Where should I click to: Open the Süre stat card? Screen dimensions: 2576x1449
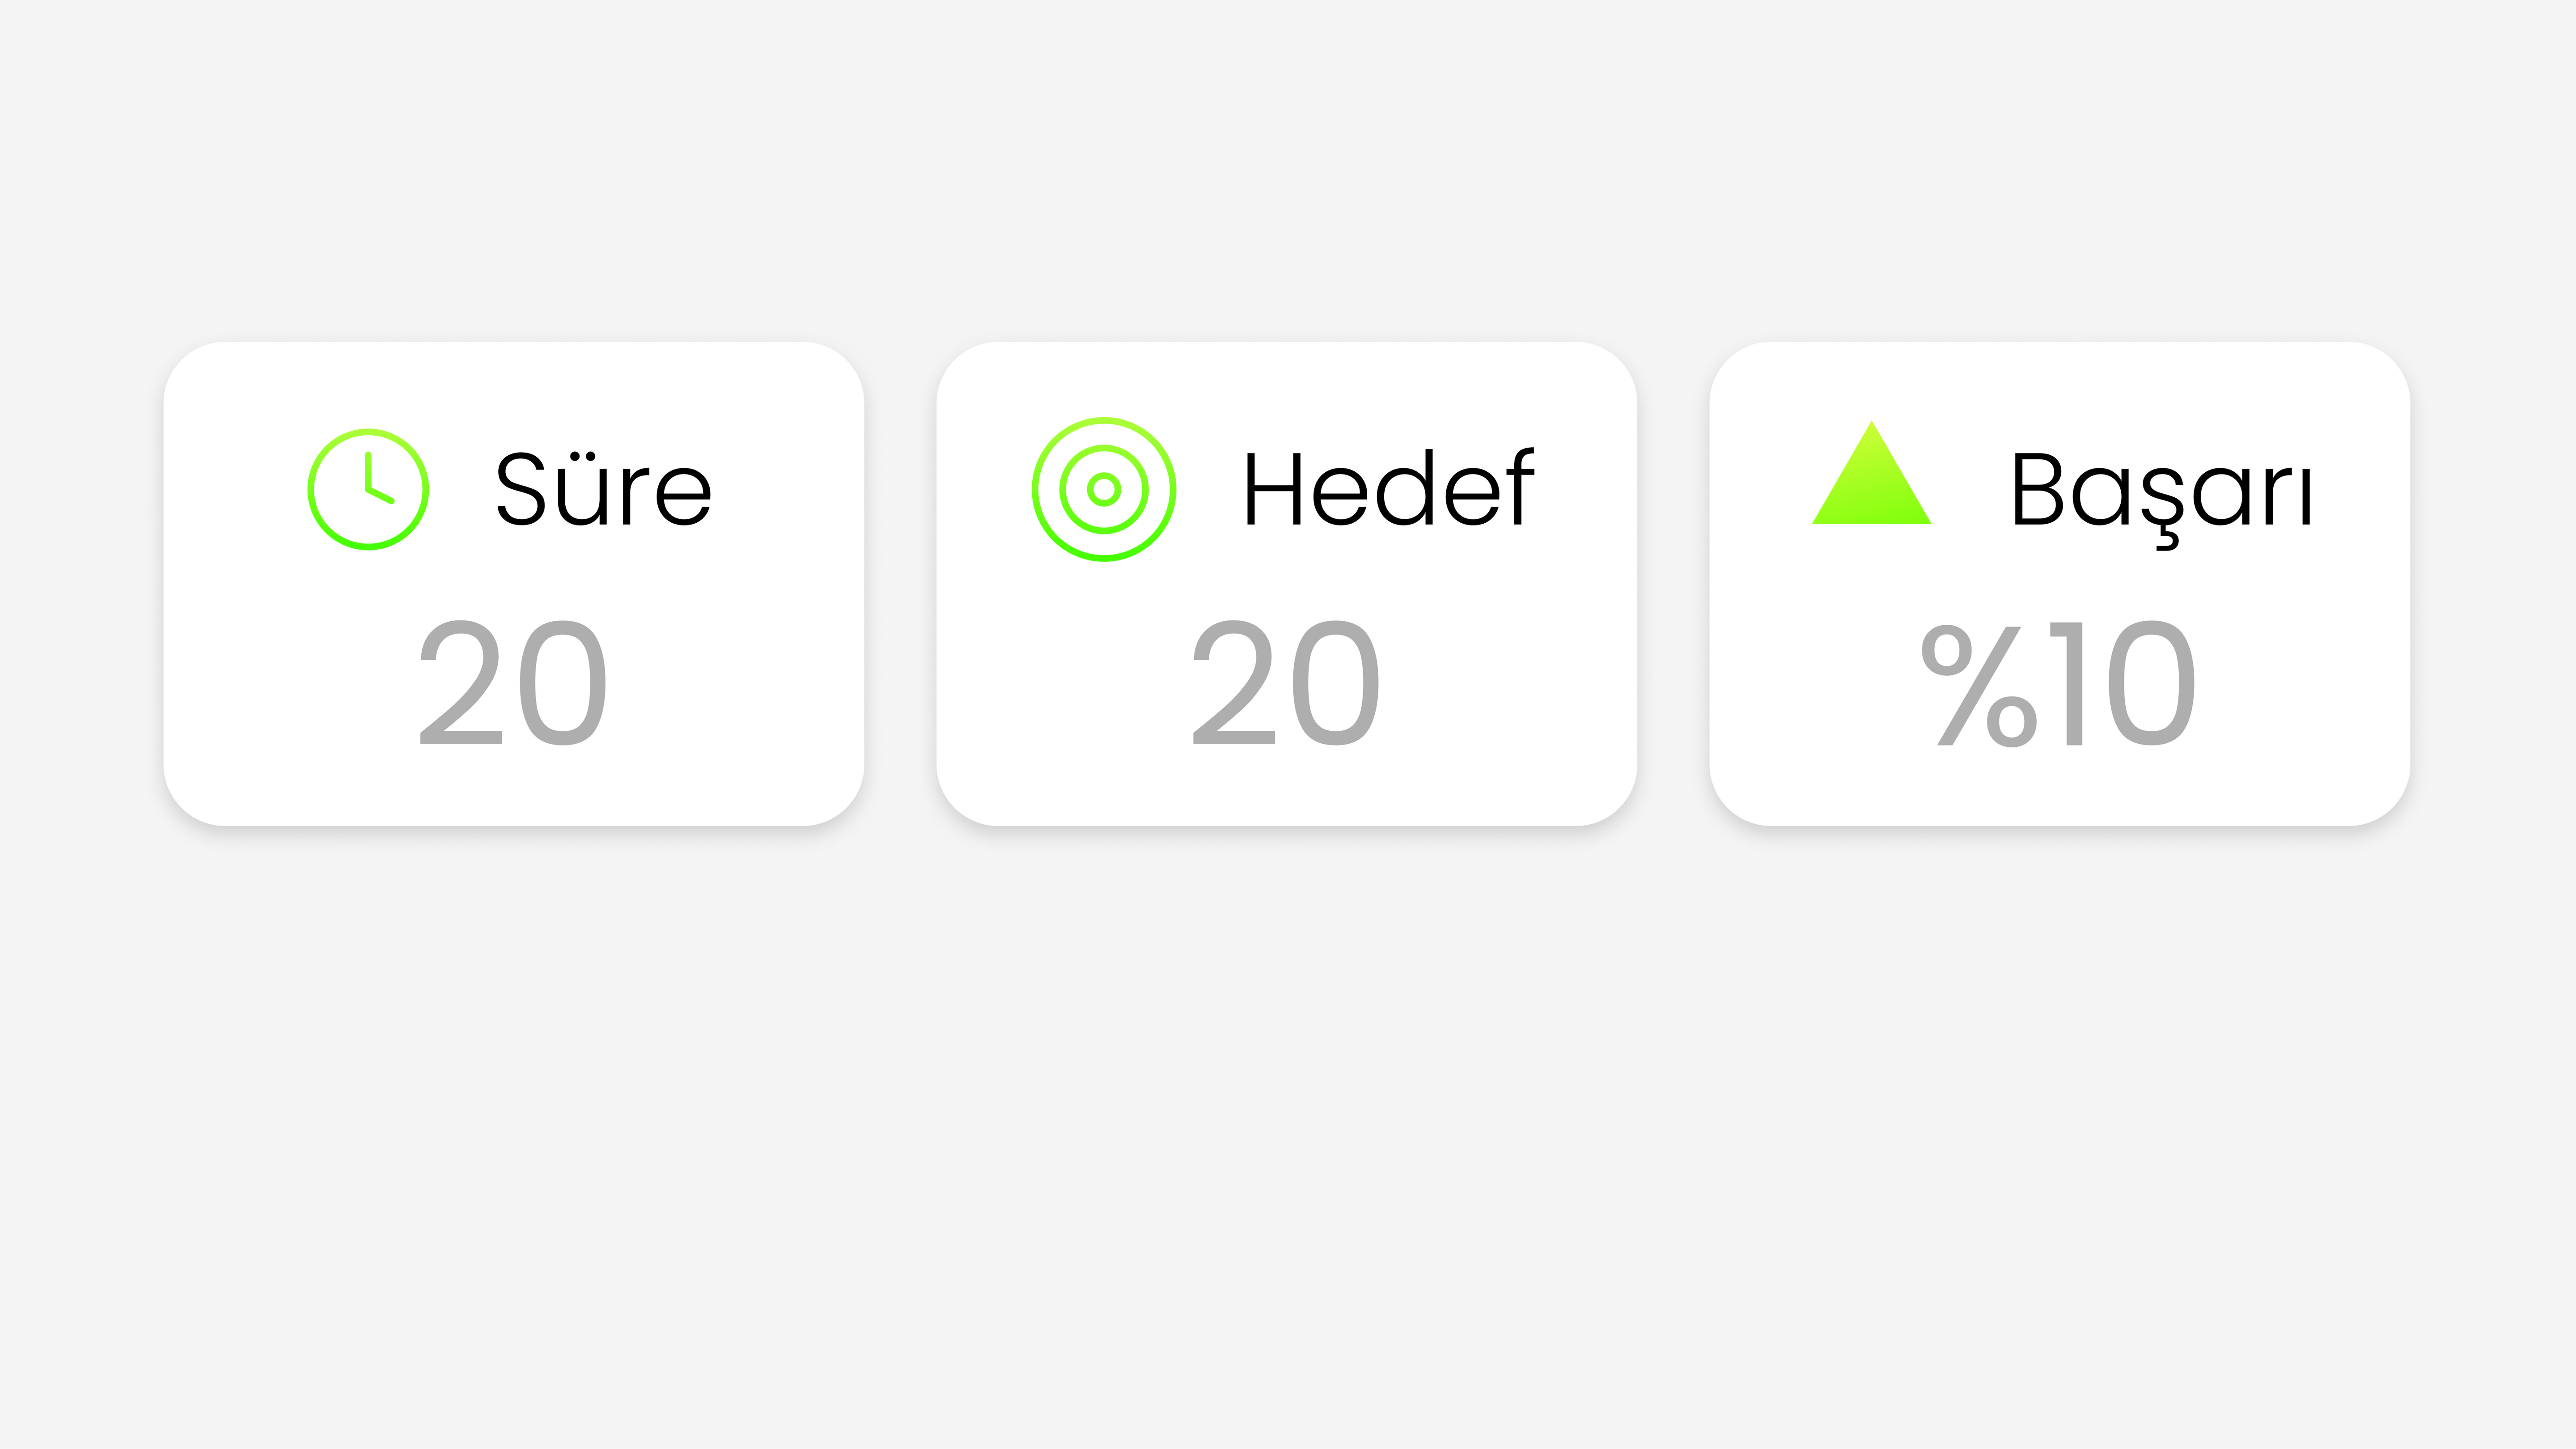coord(514,584)
